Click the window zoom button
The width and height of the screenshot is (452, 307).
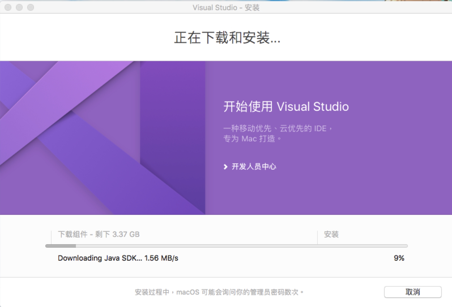[x=31, y=7]
